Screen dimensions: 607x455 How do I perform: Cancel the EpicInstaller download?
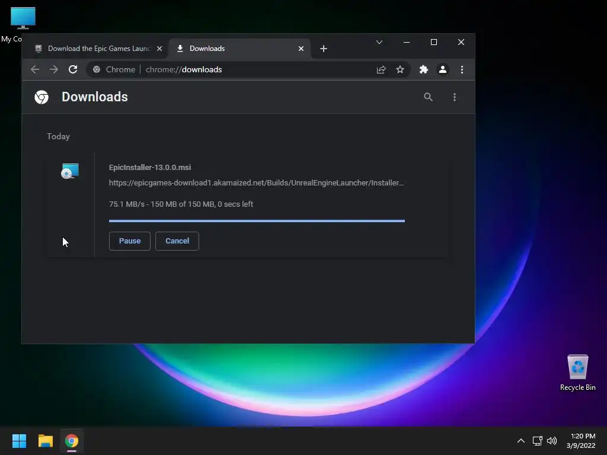tap(177, 241)
